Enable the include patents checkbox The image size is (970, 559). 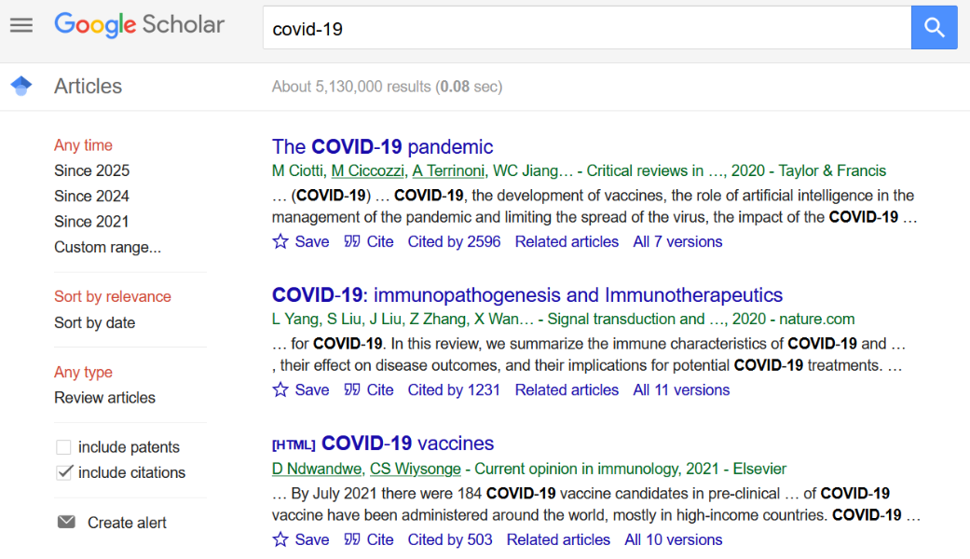click(63, 447)
